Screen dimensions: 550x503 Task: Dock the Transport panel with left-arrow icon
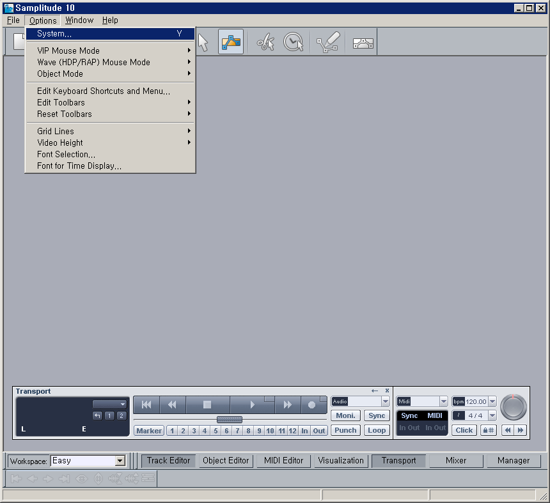pyautogui.click(x=375, y=391)
